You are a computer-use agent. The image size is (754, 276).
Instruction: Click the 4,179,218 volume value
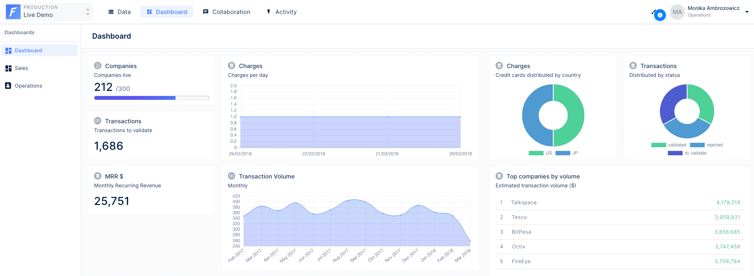728,202
